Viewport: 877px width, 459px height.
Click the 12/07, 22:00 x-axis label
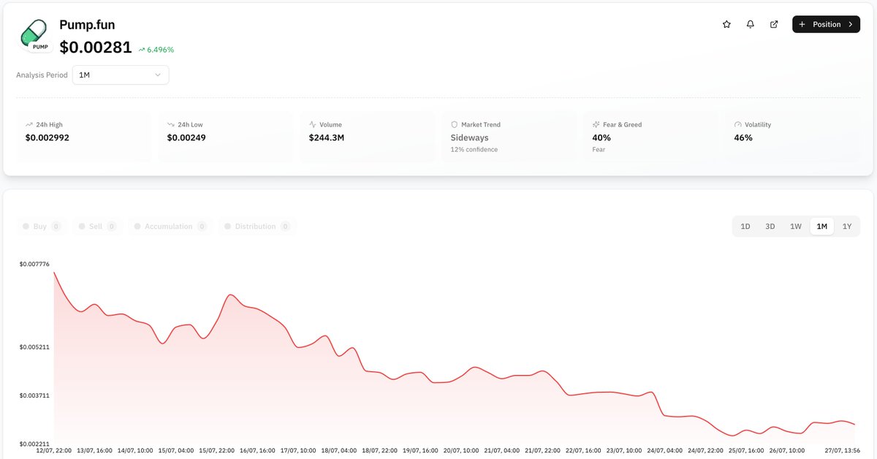54,450
